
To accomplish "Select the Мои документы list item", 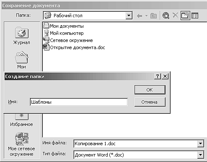I will tap(64, 26).
